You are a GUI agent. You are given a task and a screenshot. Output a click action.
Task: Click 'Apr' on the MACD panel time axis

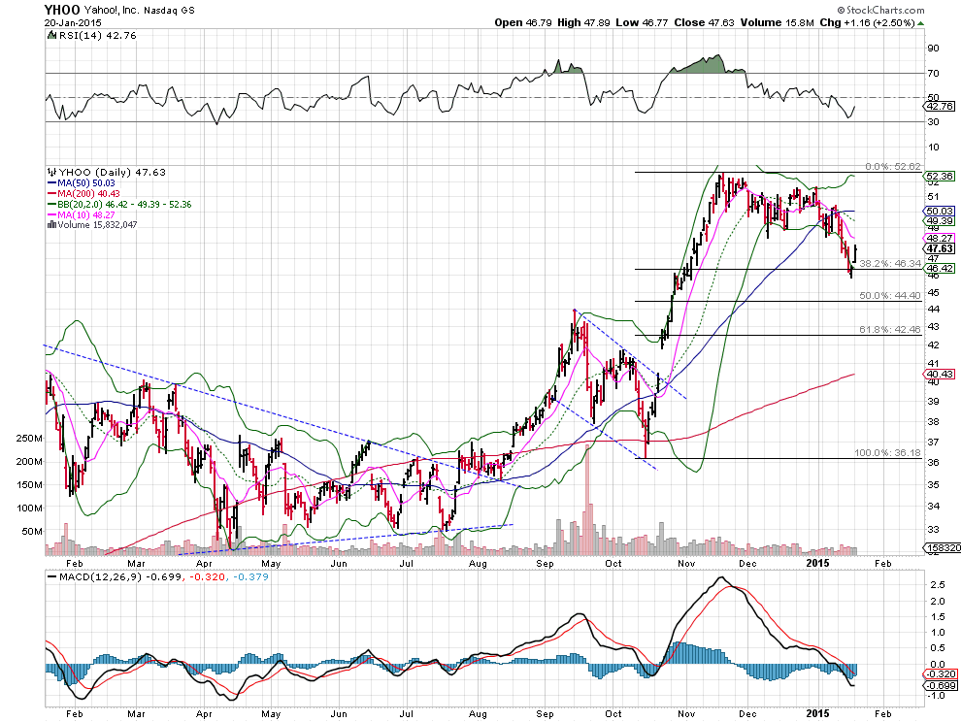204,714
